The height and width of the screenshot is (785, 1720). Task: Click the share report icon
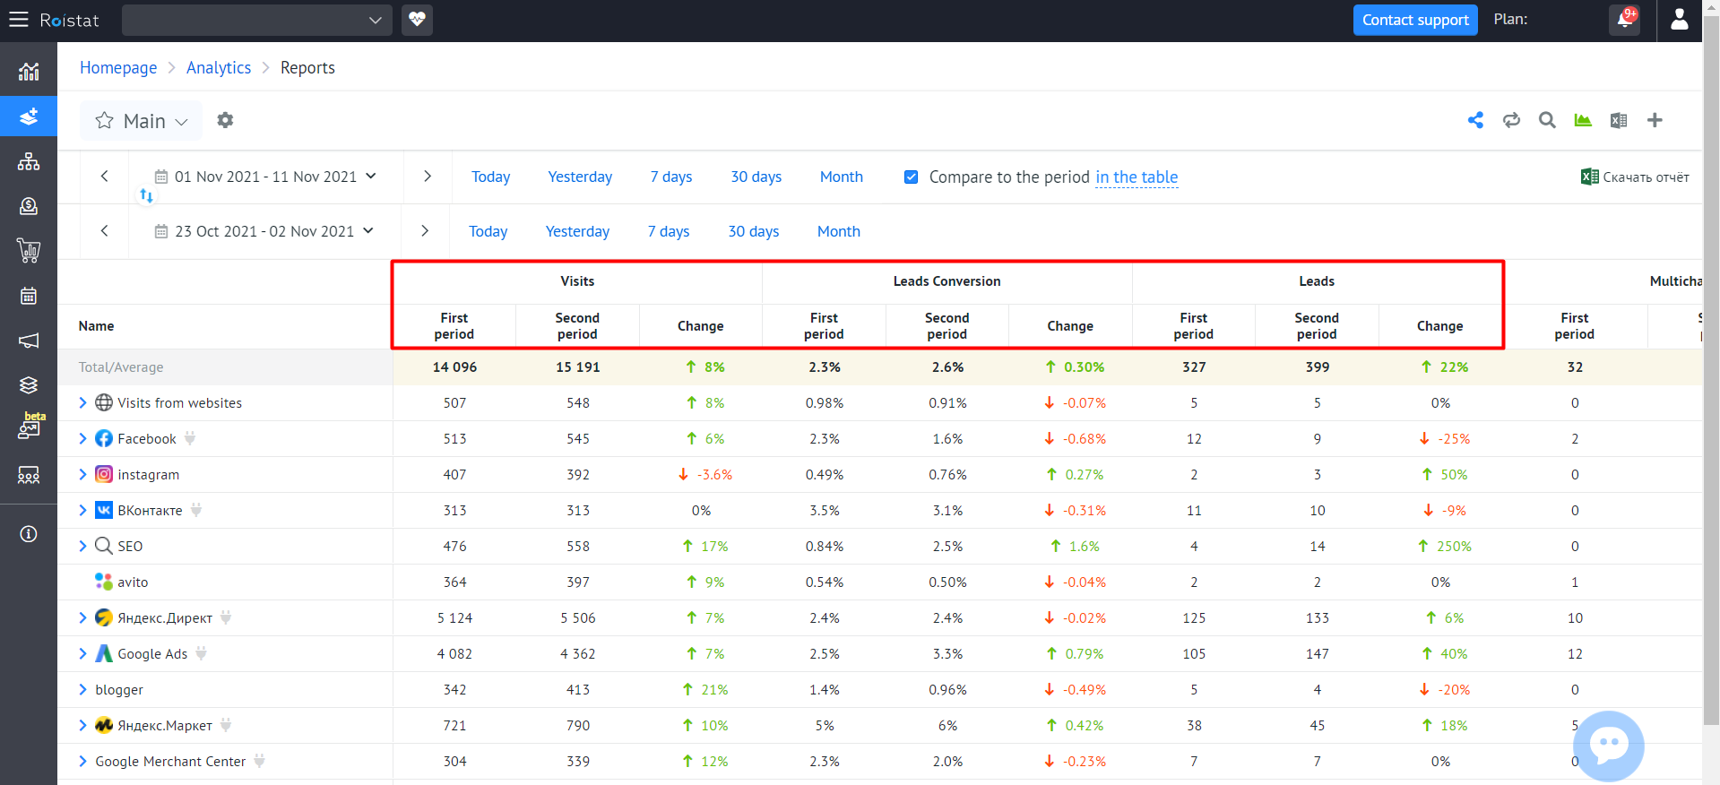point(1475,120)
